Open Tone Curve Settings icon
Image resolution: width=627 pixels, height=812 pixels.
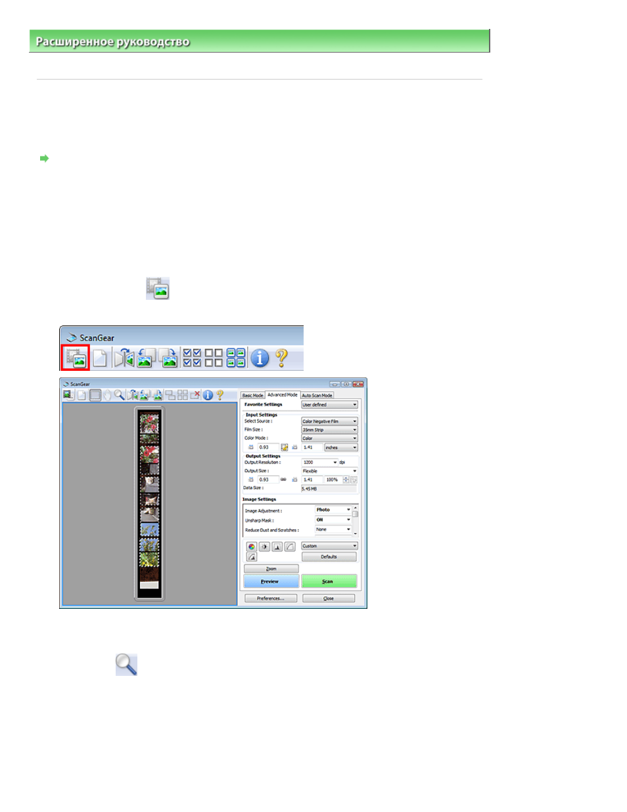(x=290, y=546)
